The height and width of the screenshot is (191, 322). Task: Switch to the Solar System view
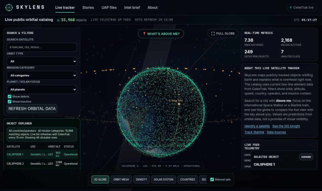pyautogui.click(x=164, y=179)
